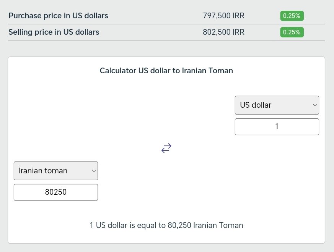Screen dimensions: 334x252
Task: Click the green 0.25% badge beside selling price
Action: point(292,32)
